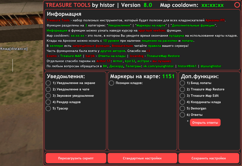Click the vk.com/younghistor contact link
Viewport: 242px width, 166px height.
(158, 66)
